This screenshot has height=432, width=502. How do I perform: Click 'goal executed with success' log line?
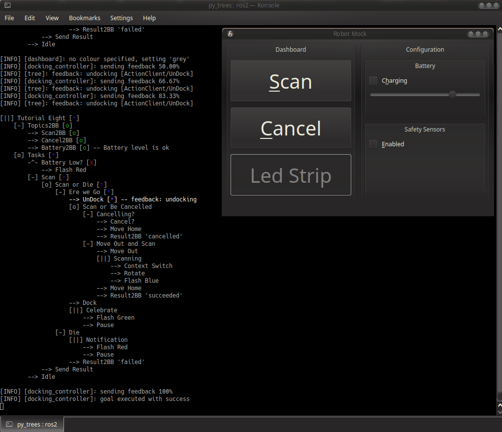[x=95, y=399]
